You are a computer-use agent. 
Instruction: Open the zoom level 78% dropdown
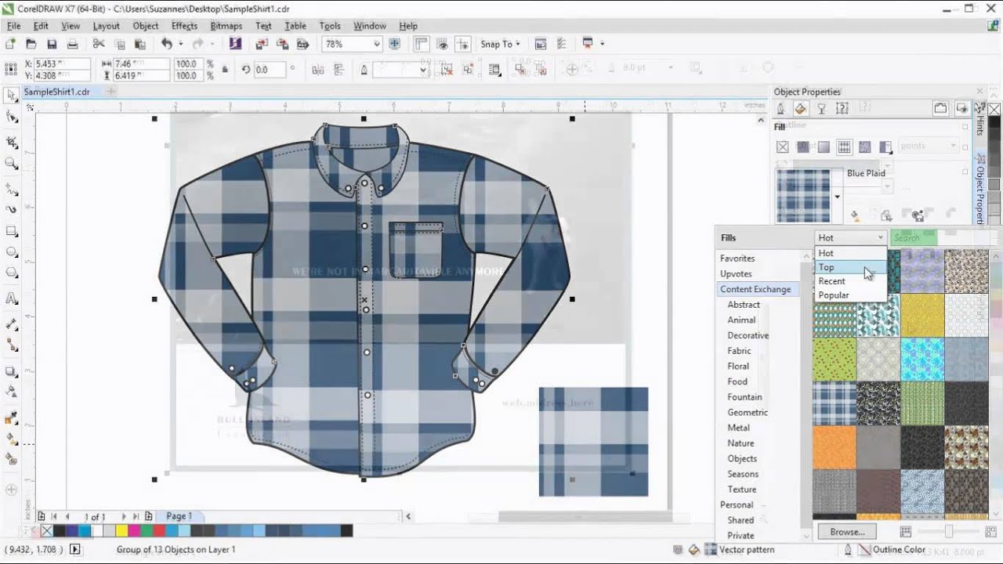[x=377, y=45]
